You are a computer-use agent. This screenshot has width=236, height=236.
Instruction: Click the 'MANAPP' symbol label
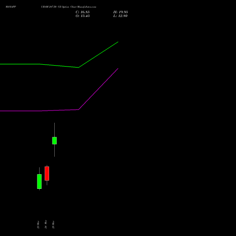click(x=11, y=7)
